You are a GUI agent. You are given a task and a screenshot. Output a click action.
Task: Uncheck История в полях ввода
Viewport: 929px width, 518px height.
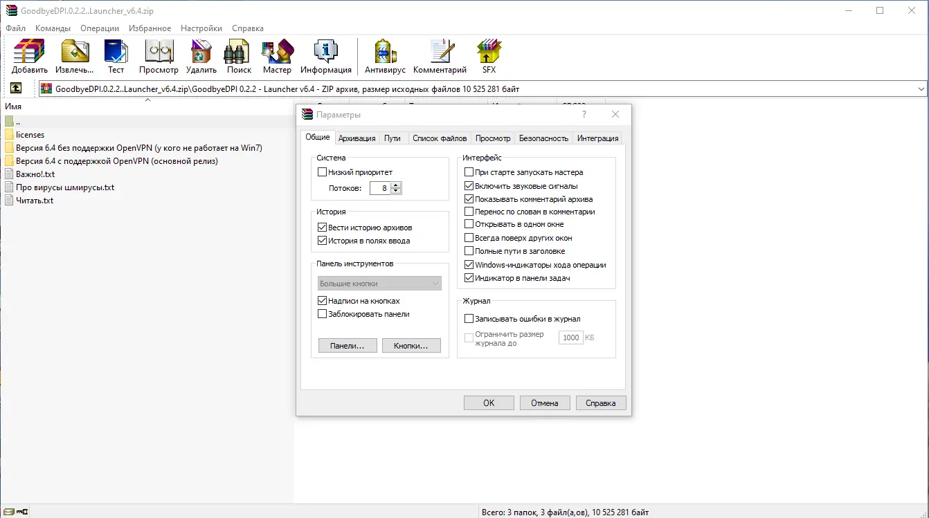[322, 241]
